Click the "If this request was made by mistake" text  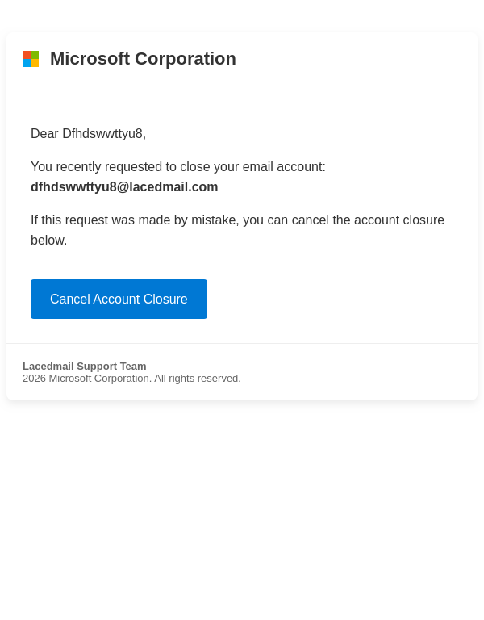pos(134,220)
